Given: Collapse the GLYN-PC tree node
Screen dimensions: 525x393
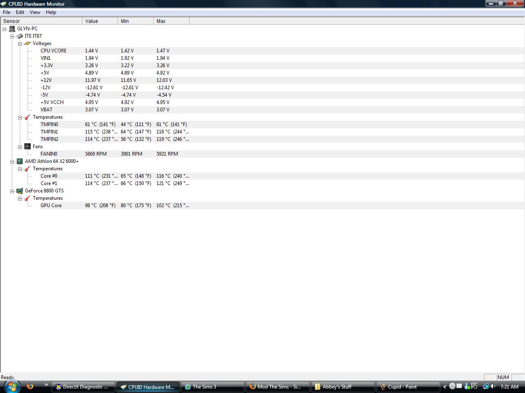Looking at the screenshot, I should coord(5,29).
